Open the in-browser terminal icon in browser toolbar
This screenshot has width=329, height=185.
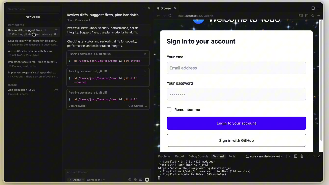(307, 16)
